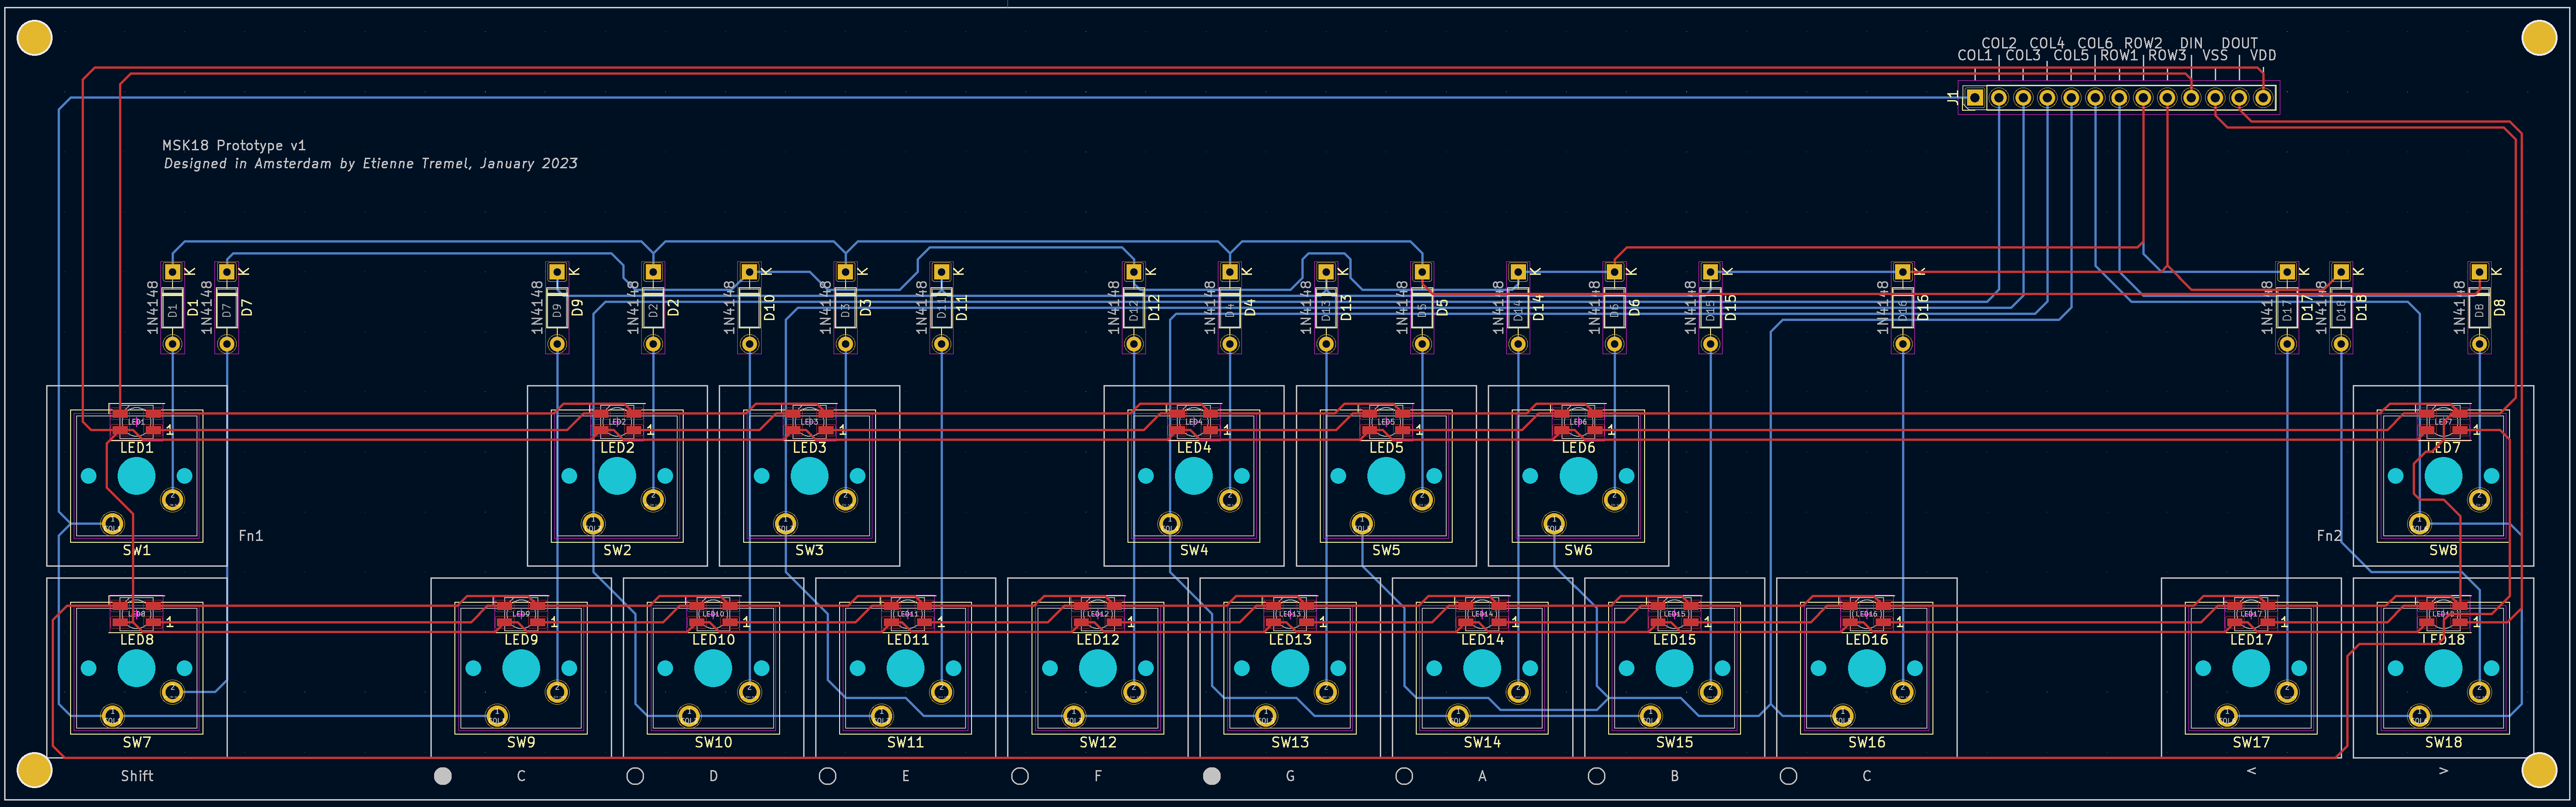
Task: Click the SW3 switch label
Action: pos(809,550)
